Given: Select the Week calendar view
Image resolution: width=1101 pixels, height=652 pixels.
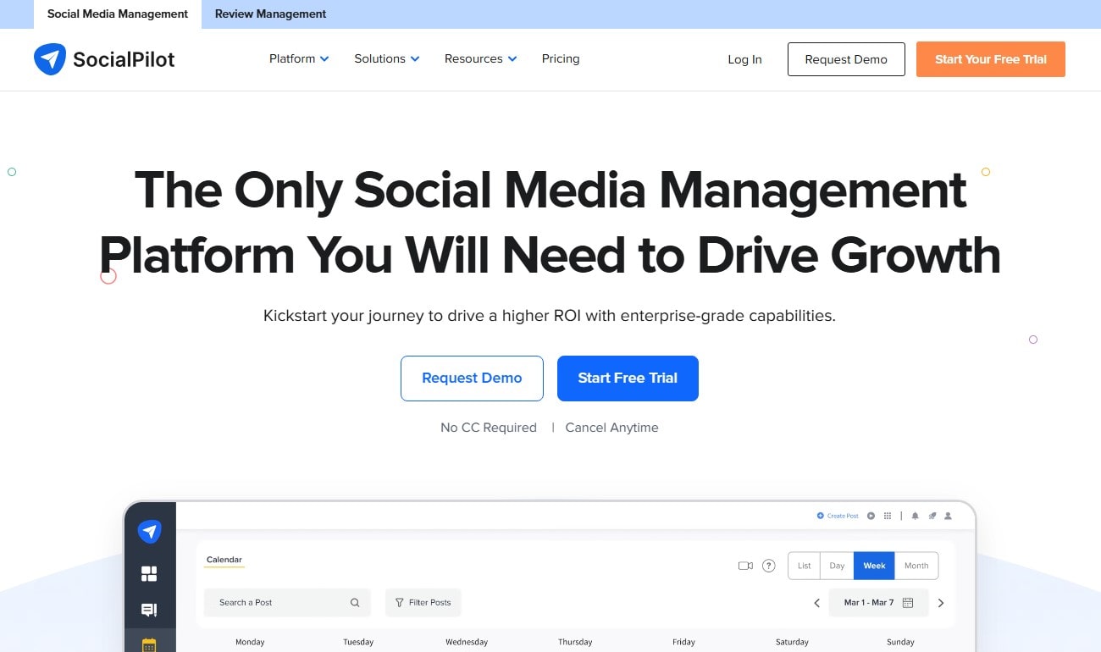Looking at the screenshot, I should 874,566.
